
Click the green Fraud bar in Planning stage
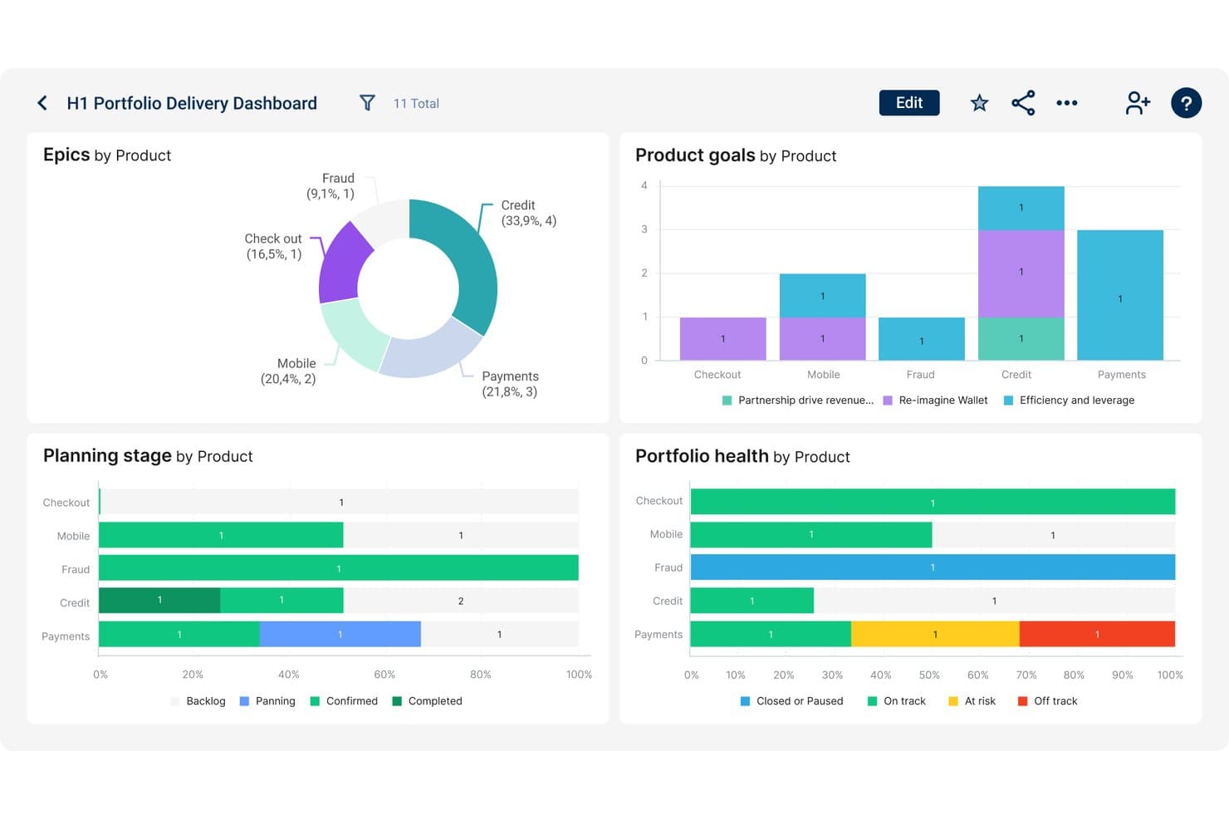point(339,567)
